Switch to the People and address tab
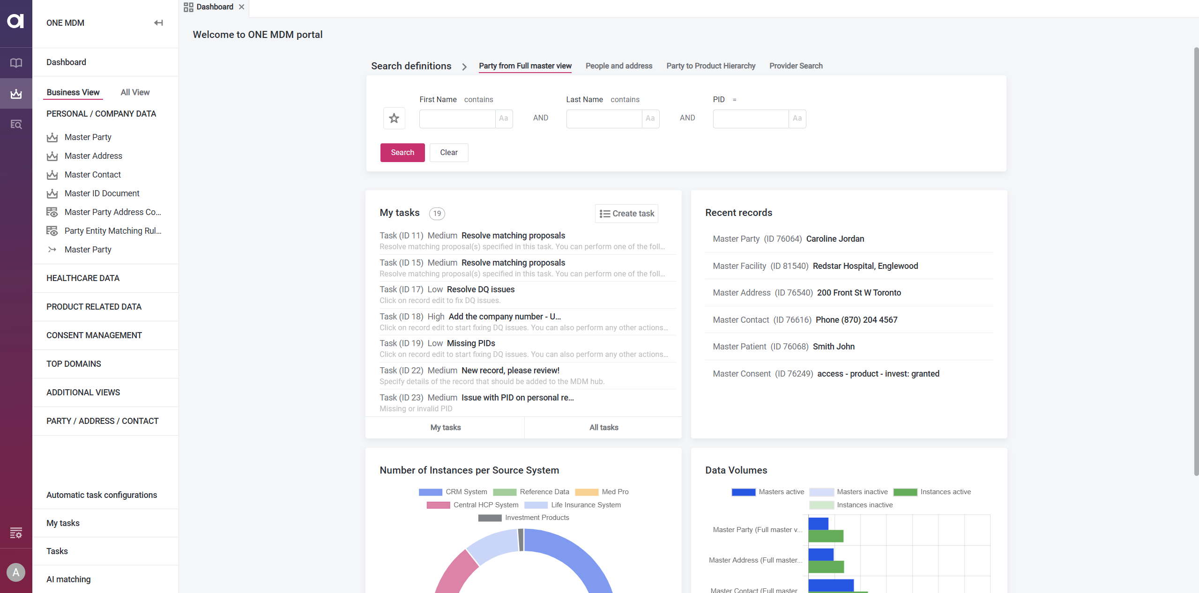 (618, 66)
